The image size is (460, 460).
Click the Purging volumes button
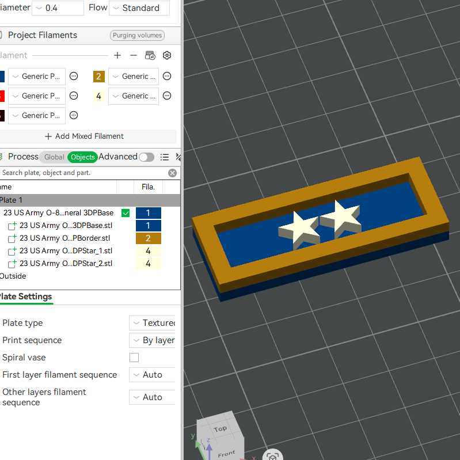click(137, 35)
